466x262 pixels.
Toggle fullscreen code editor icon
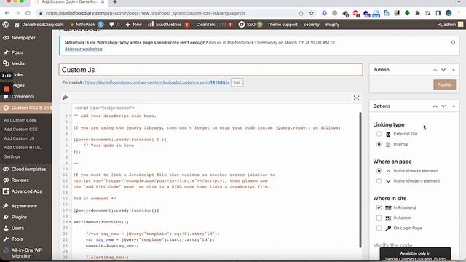tap(356, 98)
